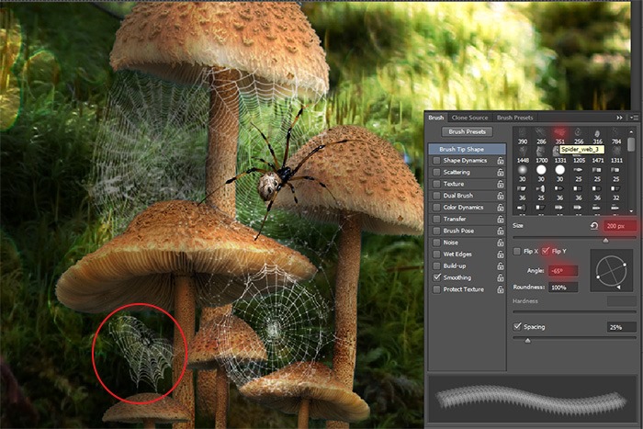Uncheck the Flip Y option

click(547, 251)
